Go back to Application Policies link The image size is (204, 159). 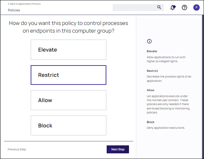[25, 4]
